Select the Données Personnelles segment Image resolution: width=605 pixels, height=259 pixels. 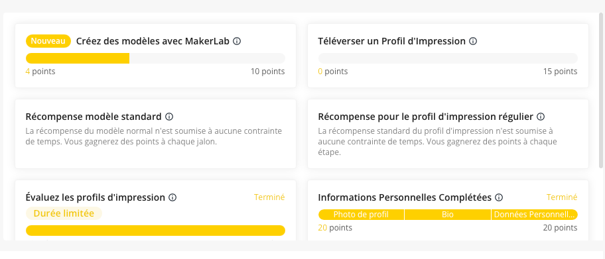pos(535,215)
